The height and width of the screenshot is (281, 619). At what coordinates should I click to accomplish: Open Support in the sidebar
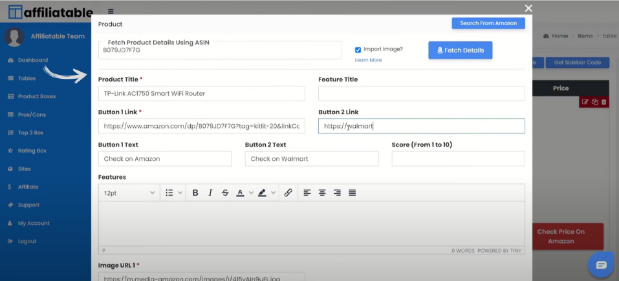(28, 205)
